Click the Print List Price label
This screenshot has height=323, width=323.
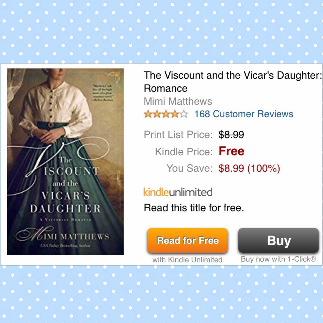pos(178,135)
